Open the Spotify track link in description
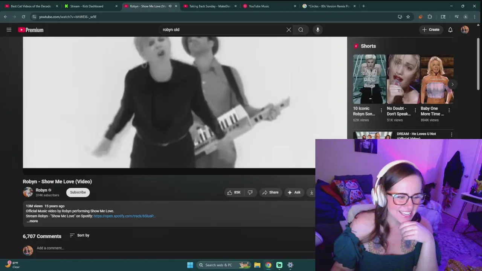The image size is (482, 271). [124, 216]
